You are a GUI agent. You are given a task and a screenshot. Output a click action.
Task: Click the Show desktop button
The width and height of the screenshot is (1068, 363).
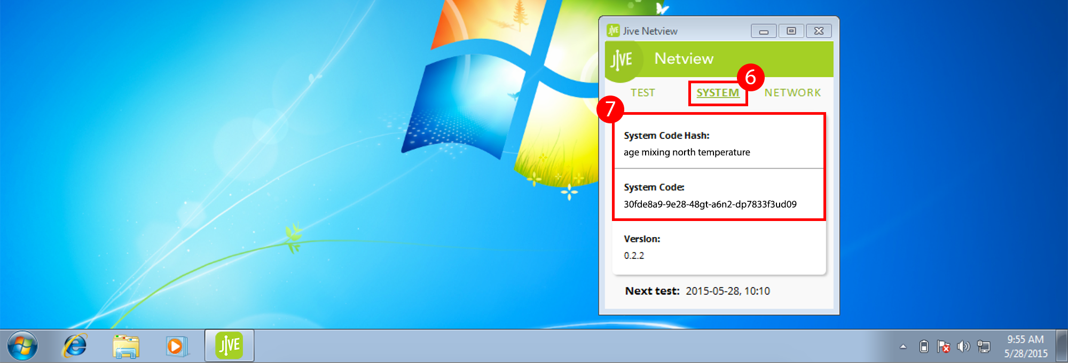click(1062, 346)
